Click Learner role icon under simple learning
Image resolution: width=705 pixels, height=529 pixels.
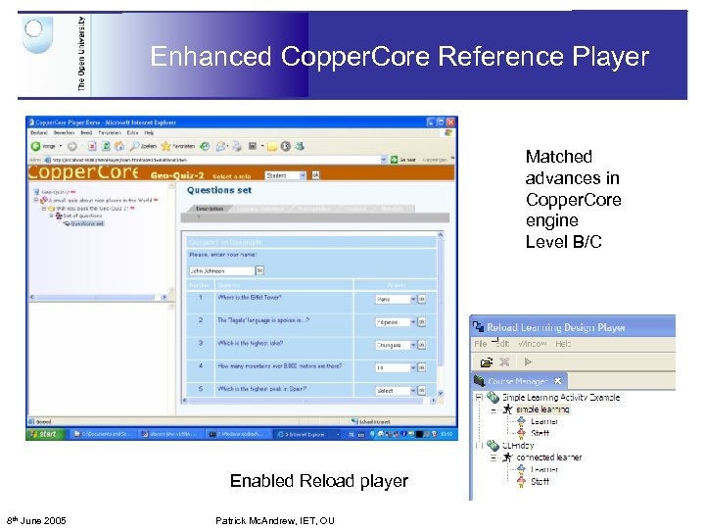(x=521, y=421)
